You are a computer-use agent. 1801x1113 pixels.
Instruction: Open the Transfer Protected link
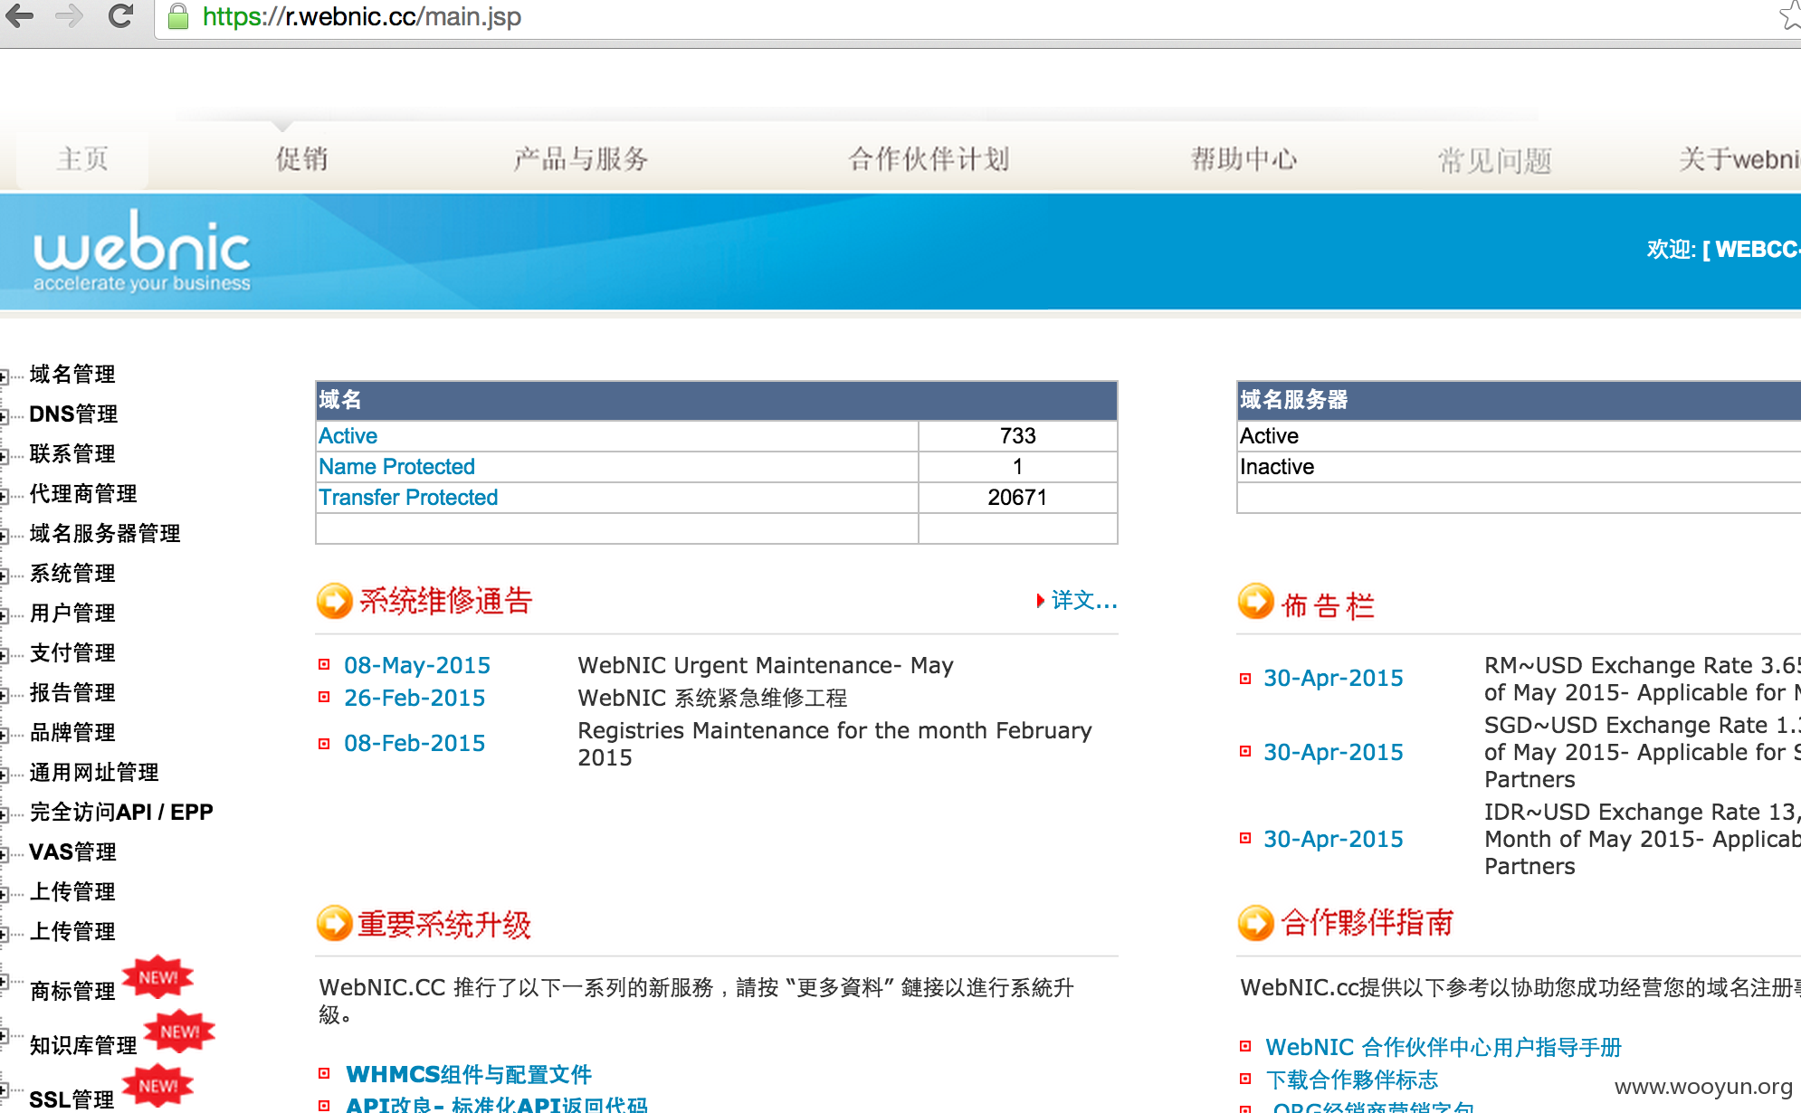[x=408, y=498]
